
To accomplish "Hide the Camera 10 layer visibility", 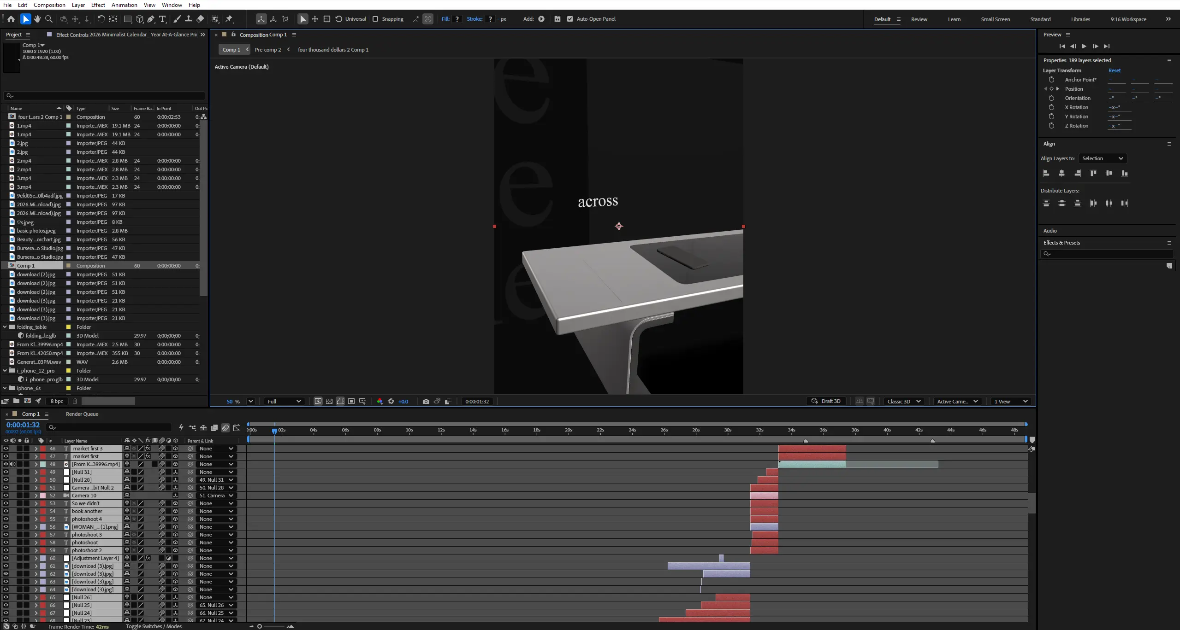I will click(6, 496).
